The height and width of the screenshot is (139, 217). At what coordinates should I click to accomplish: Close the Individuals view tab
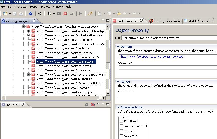pos(23,105)
